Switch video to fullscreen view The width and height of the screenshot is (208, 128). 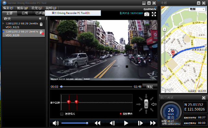click(x=154, y=14)
